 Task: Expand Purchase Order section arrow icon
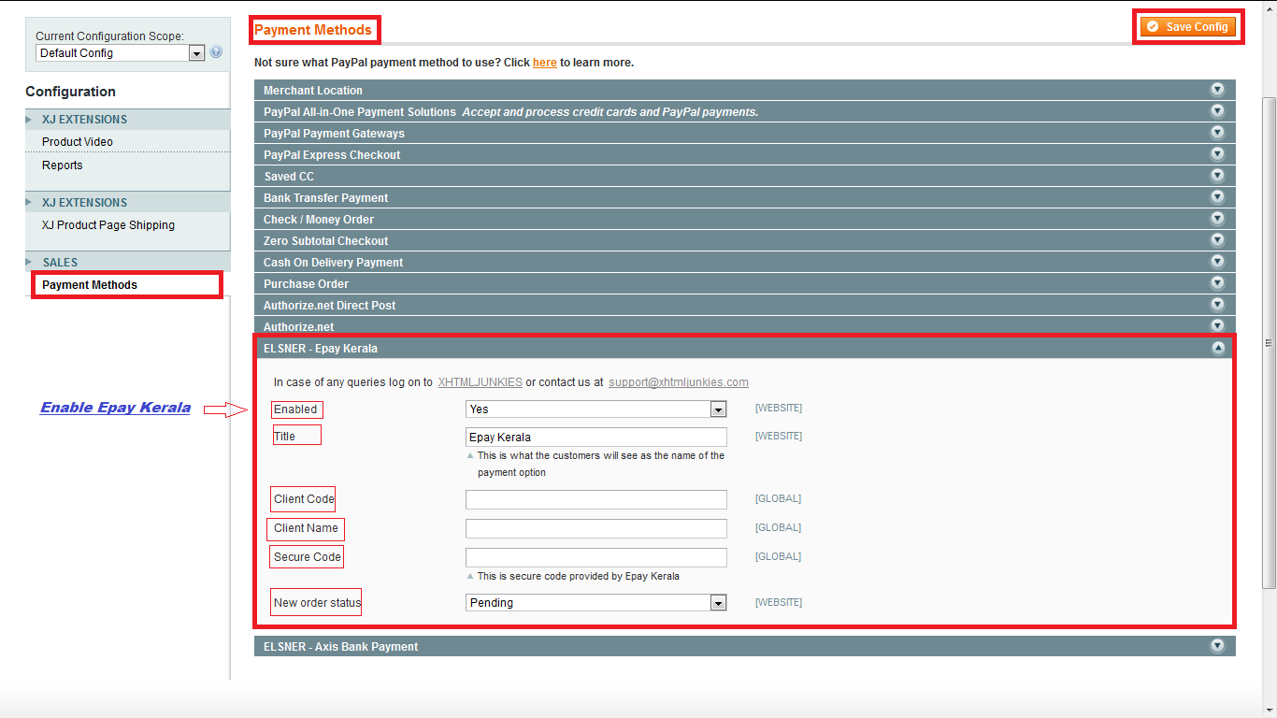(x=1217, y=283)
